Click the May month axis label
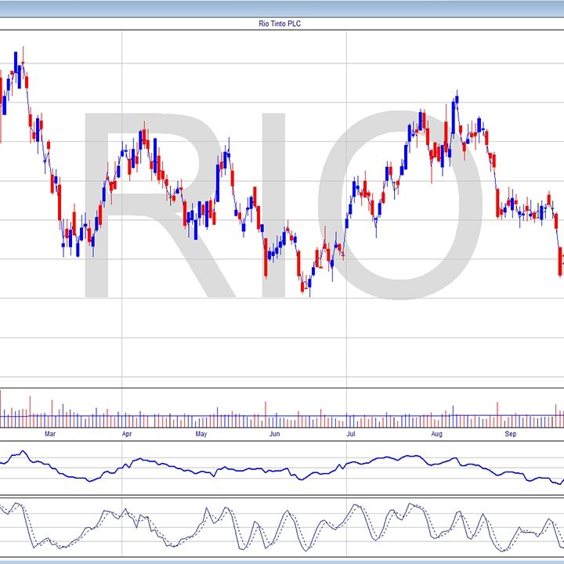The height and width of the screenshot is (564, 564). [x=201, y=433]
